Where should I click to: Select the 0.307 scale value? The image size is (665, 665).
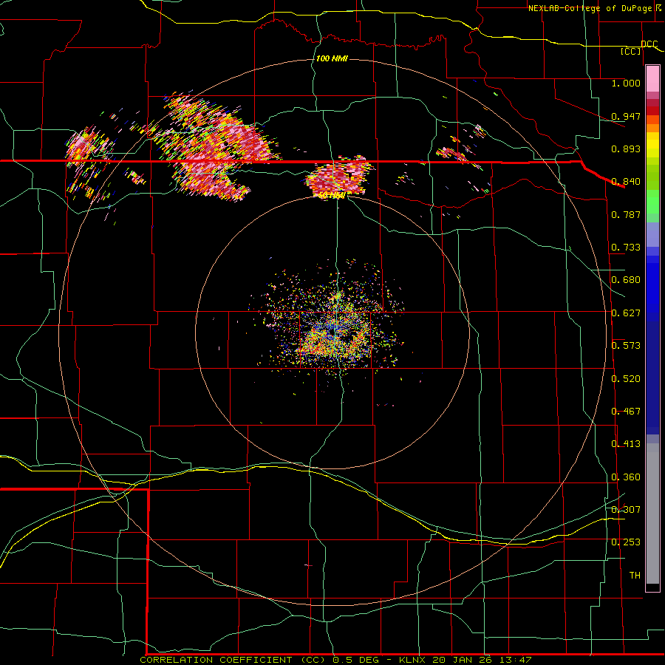pyautogui.click(x=626, y=510)
